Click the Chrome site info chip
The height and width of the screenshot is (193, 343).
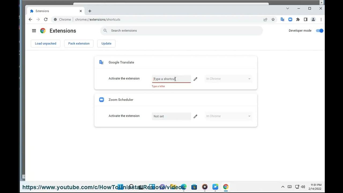(62, 19)
